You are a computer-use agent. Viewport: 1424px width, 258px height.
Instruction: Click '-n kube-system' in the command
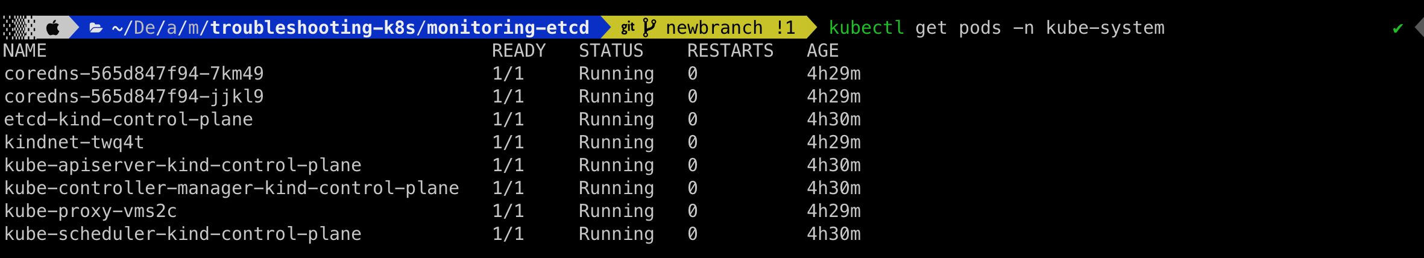1089,28
